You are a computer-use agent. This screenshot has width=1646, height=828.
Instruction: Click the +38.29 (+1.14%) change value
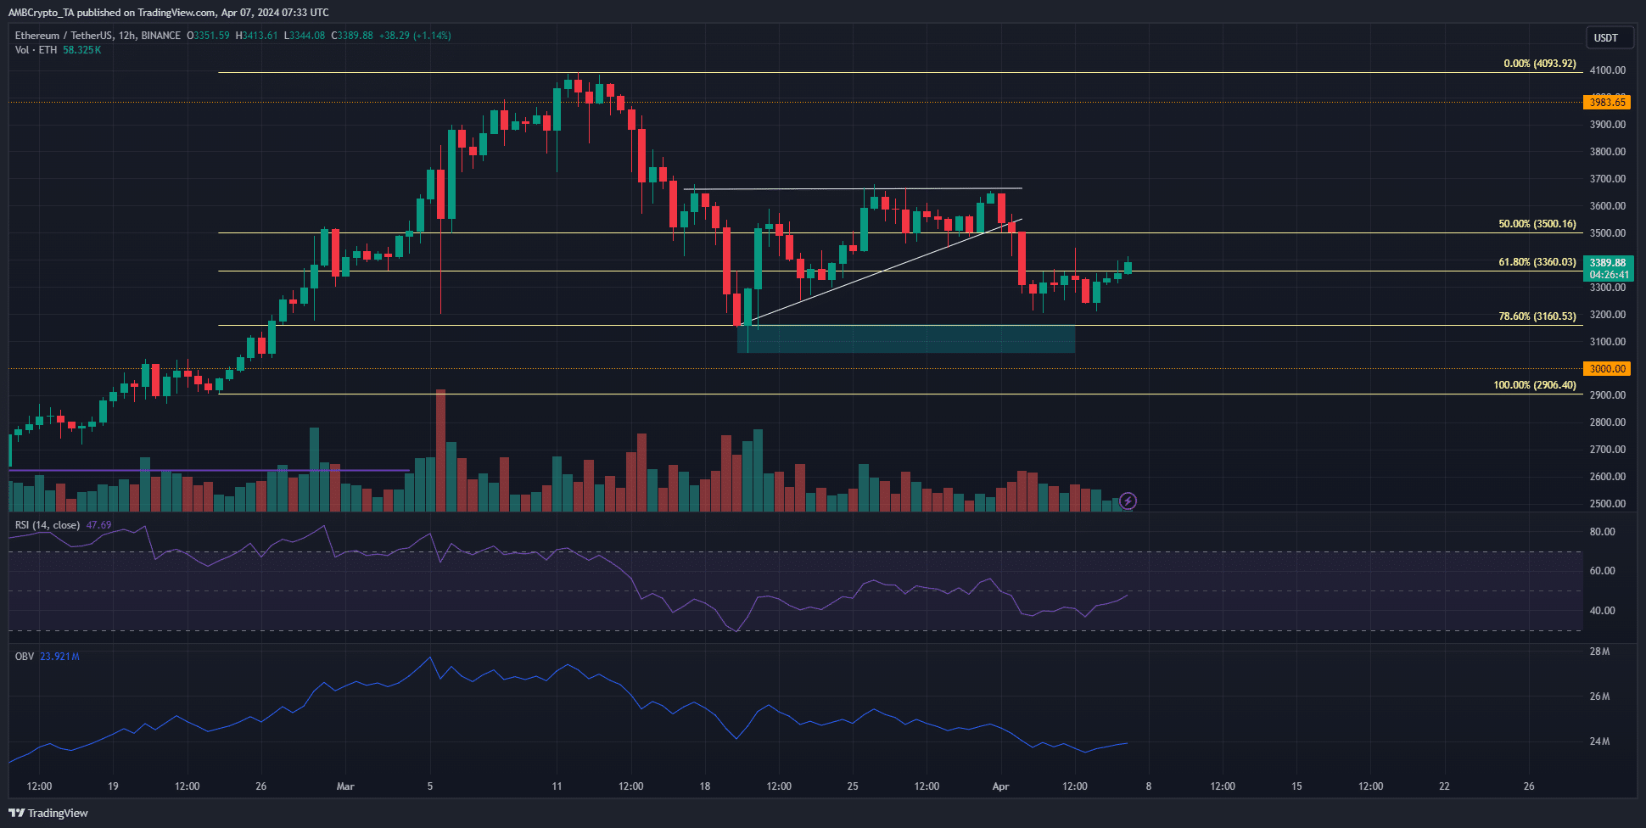(x=415, y=36)
